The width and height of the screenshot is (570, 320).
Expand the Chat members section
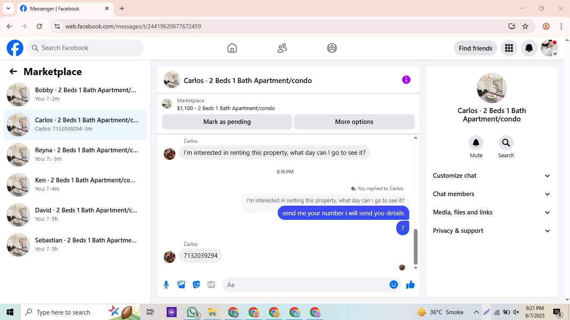492,194
